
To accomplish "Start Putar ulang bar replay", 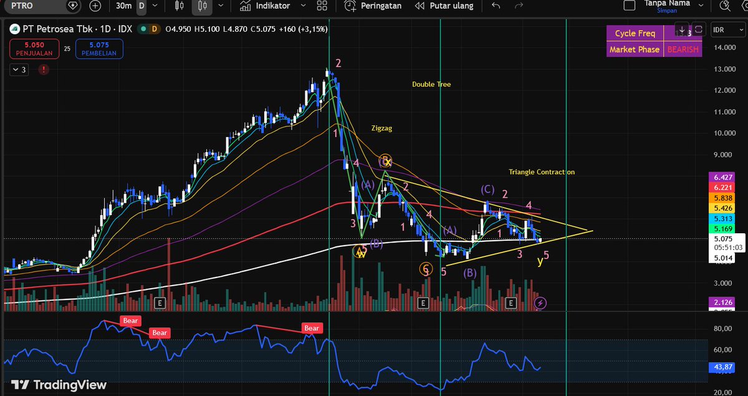I will (x=445, y=6).
